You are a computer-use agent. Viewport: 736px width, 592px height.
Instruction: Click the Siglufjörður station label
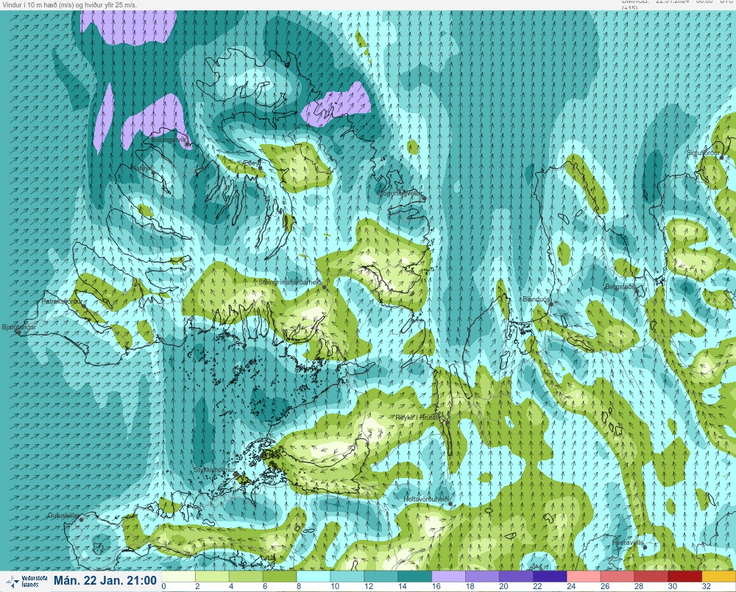coord(703,153)
